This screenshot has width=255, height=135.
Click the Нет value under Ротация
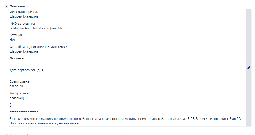pyautogui.click(x=12, y=40)
